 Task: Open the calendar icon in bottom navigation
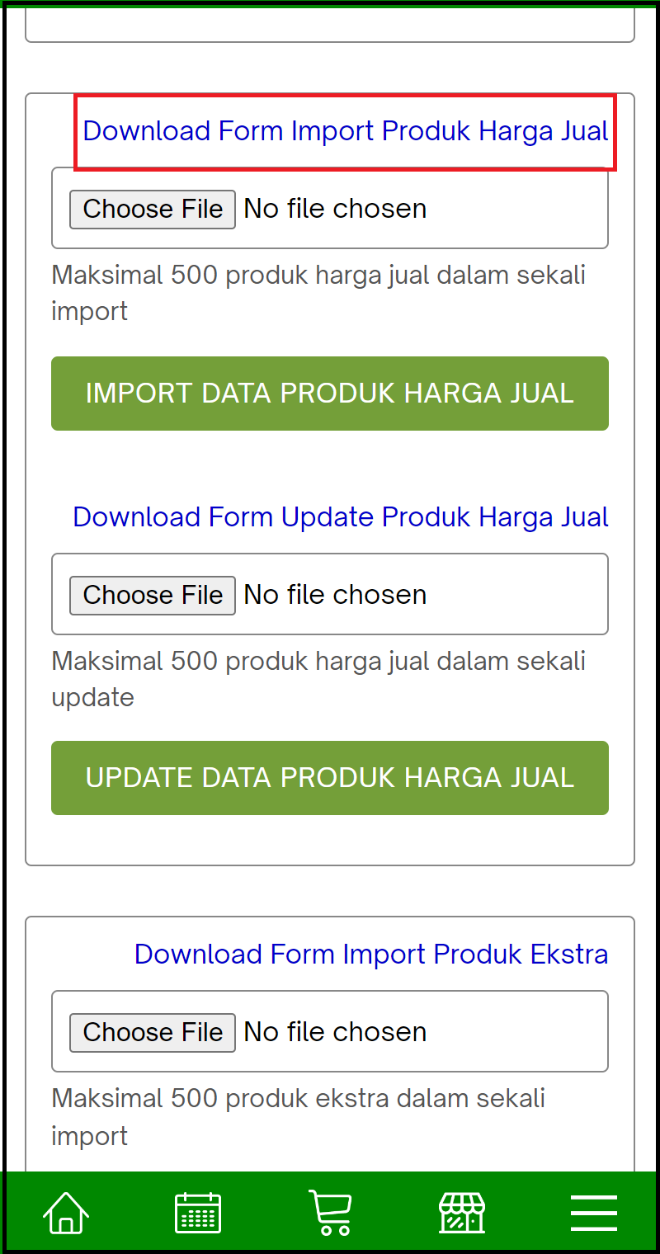[x=197, y=1212]
